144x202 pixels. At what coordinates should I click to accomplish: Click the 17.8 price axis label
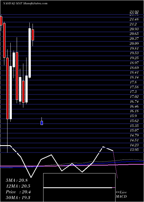tap(133, 82)
